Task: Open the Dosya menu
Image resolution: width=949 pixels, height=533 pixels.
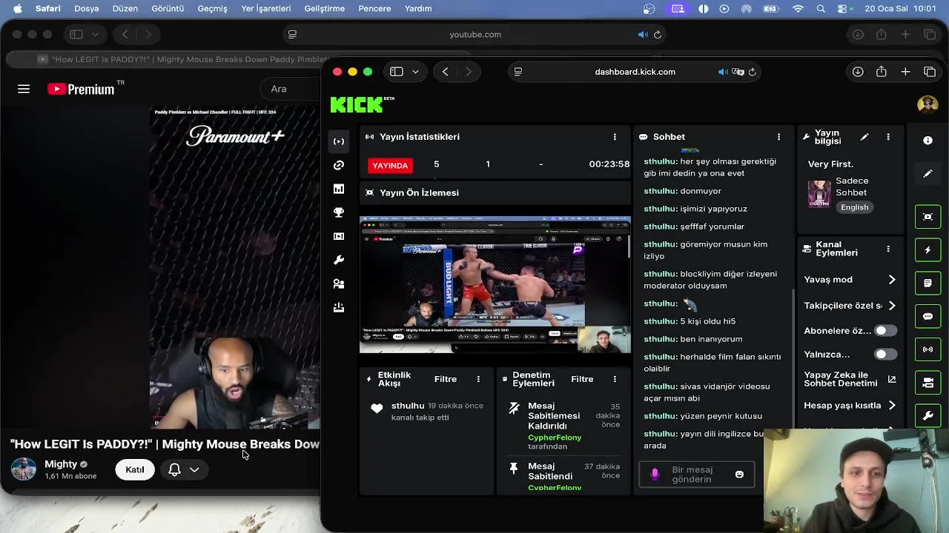Action: [x=87, y=9]
